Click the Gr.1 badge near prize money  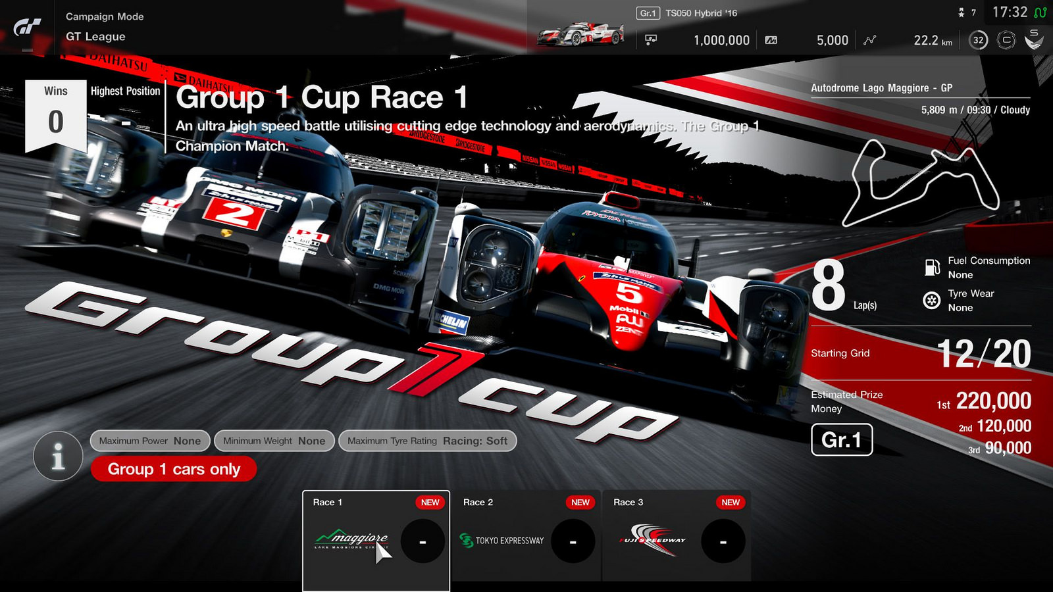pyautogui.click(x=842, y=441)
